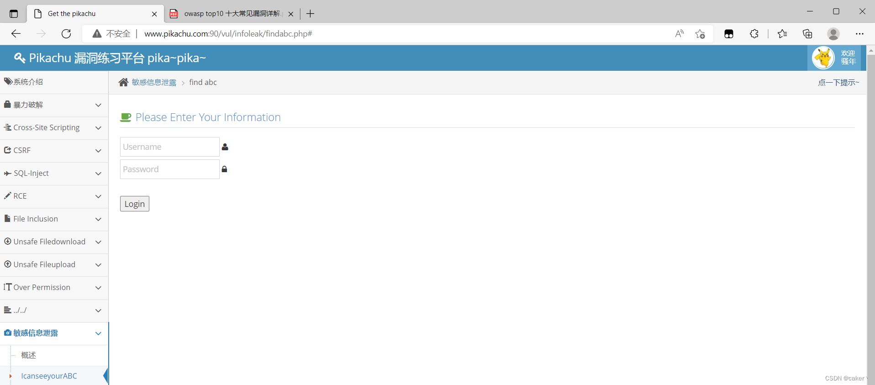Open the Collections icon
Screen dimensions: 875x385
point(807,34)
